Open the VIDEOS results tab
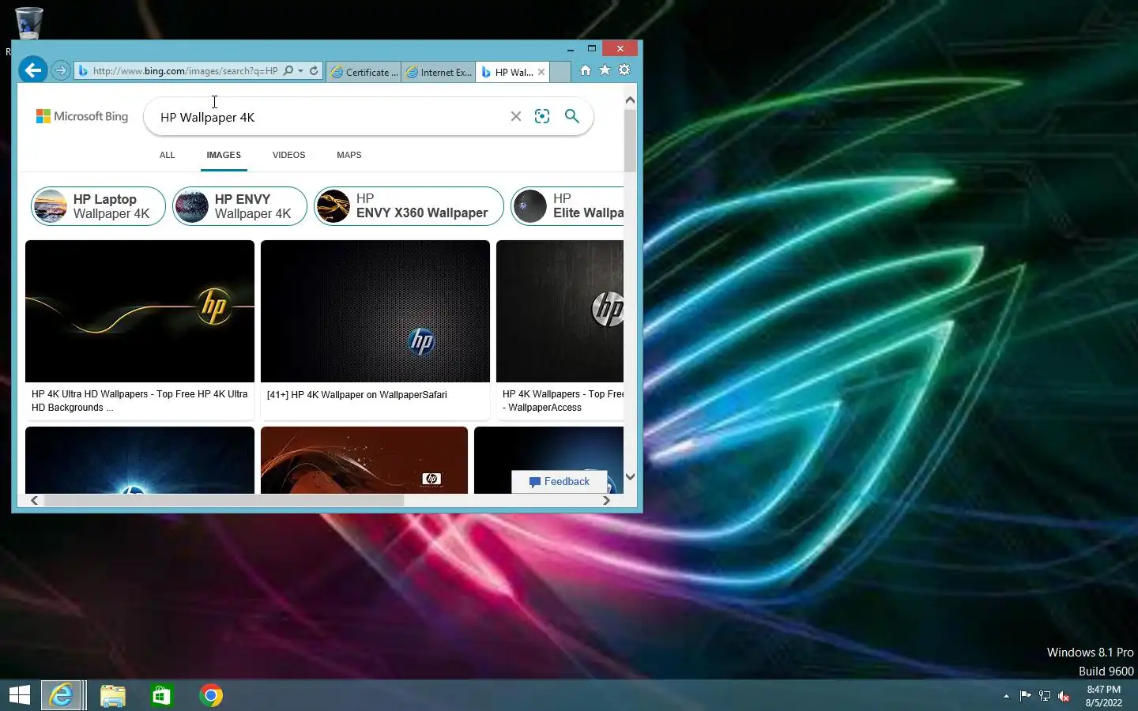 point(288,155)
